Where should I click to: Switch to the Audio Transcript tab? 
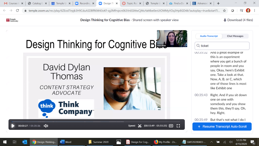(x=209, y=36)
